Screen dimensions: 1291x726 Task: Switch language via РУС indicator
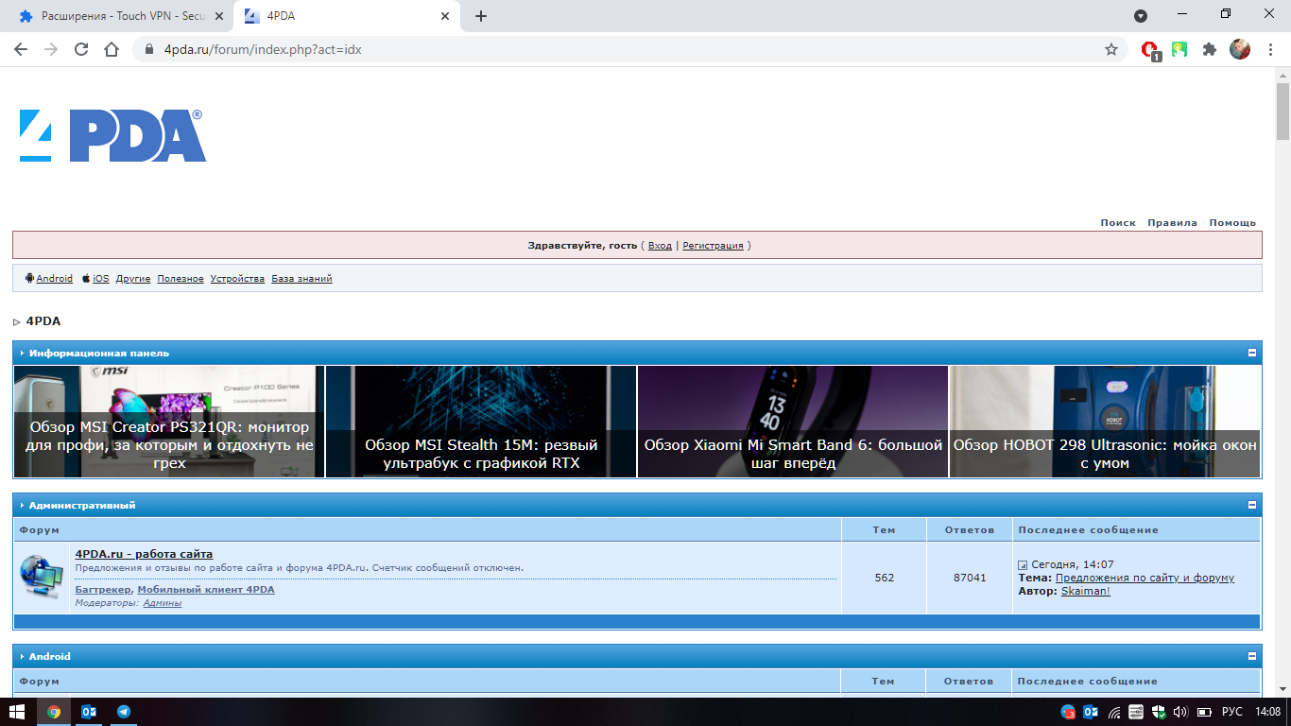coord(1232,712)
